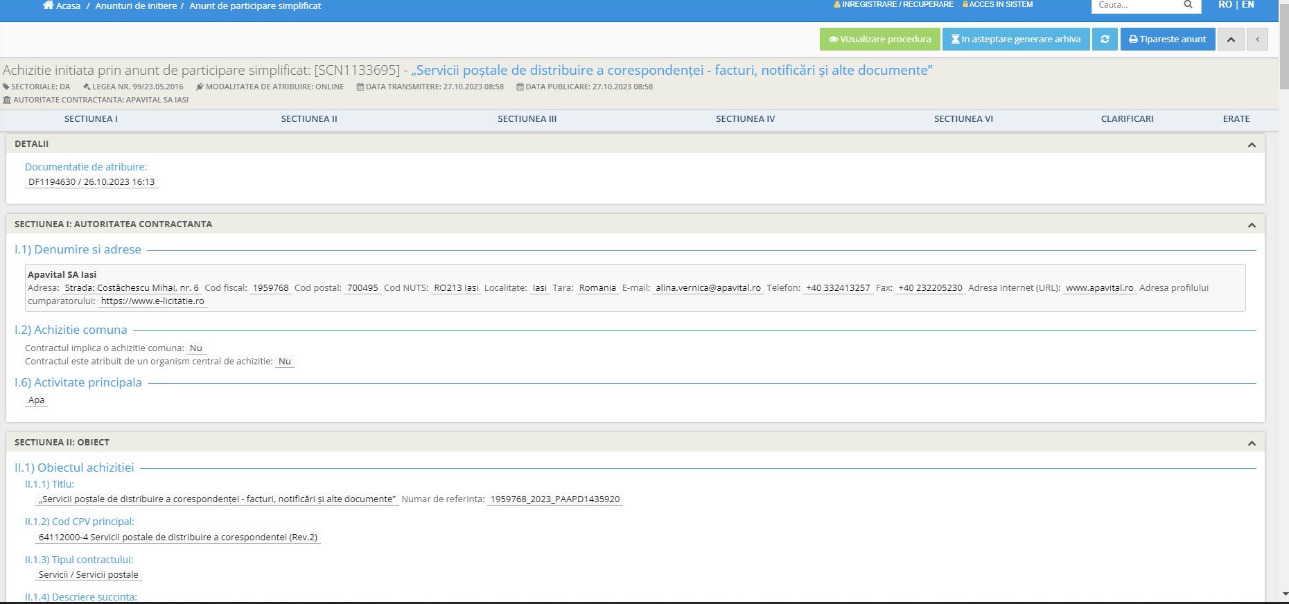
Task: Open Anunturi de initiere breadcrumb
Action: coord(136,6)
